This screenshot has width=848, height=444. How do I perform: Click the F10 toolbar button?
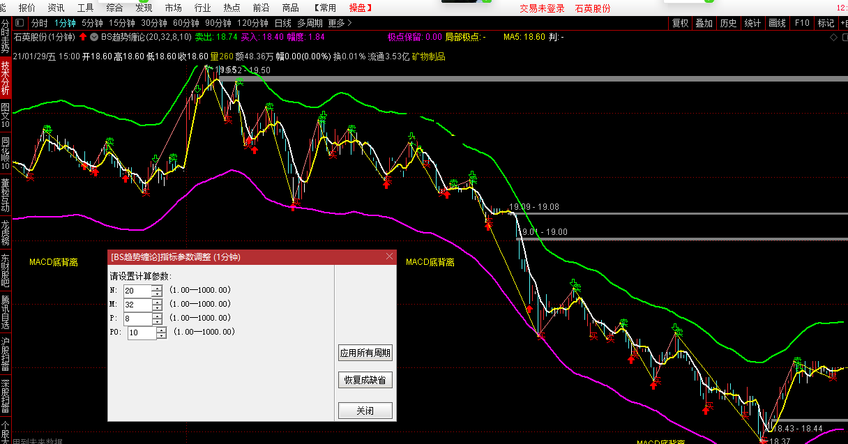[x=802, y=23]
